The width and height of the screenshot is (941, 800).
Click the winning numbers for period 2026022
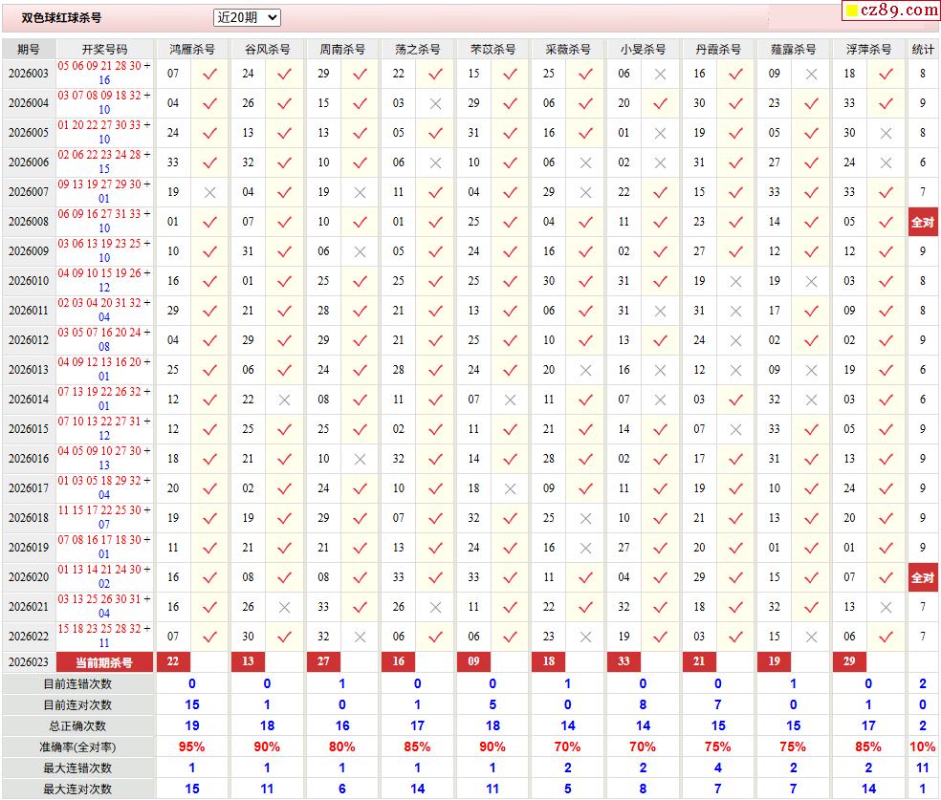(x=104, y=636)
